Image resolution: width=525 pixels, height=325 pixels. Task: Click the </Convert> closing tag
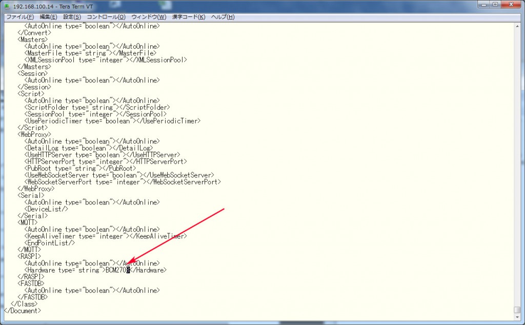34,33
